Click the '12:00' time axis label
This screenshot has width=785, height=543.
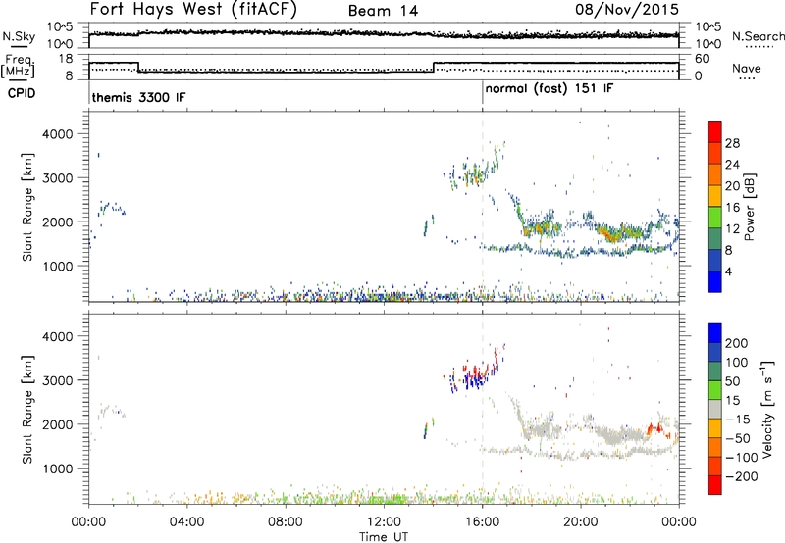(x=384, y=521)
